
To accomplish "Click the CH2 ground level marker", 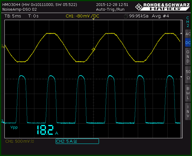I will tap(3, 121).
